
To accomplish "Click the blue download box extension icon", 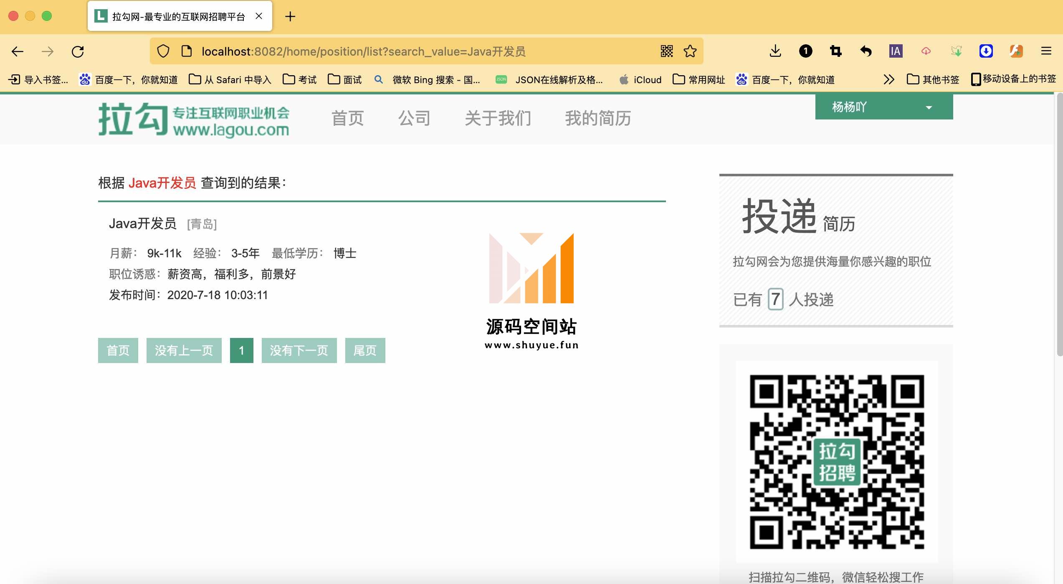I will click(x=986, y=51).
